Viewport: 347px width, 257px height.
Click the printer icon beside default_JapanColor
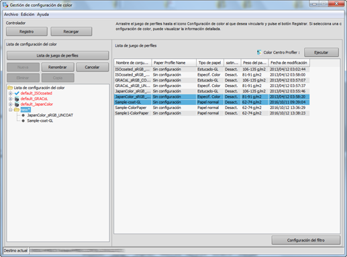click(x=17, y=104)
